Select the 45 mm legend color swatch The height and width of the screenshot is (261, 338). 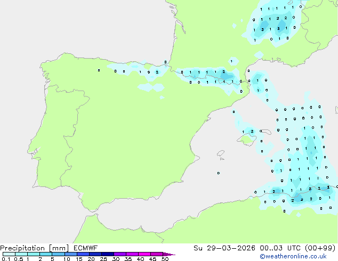(x=157, y=254)
